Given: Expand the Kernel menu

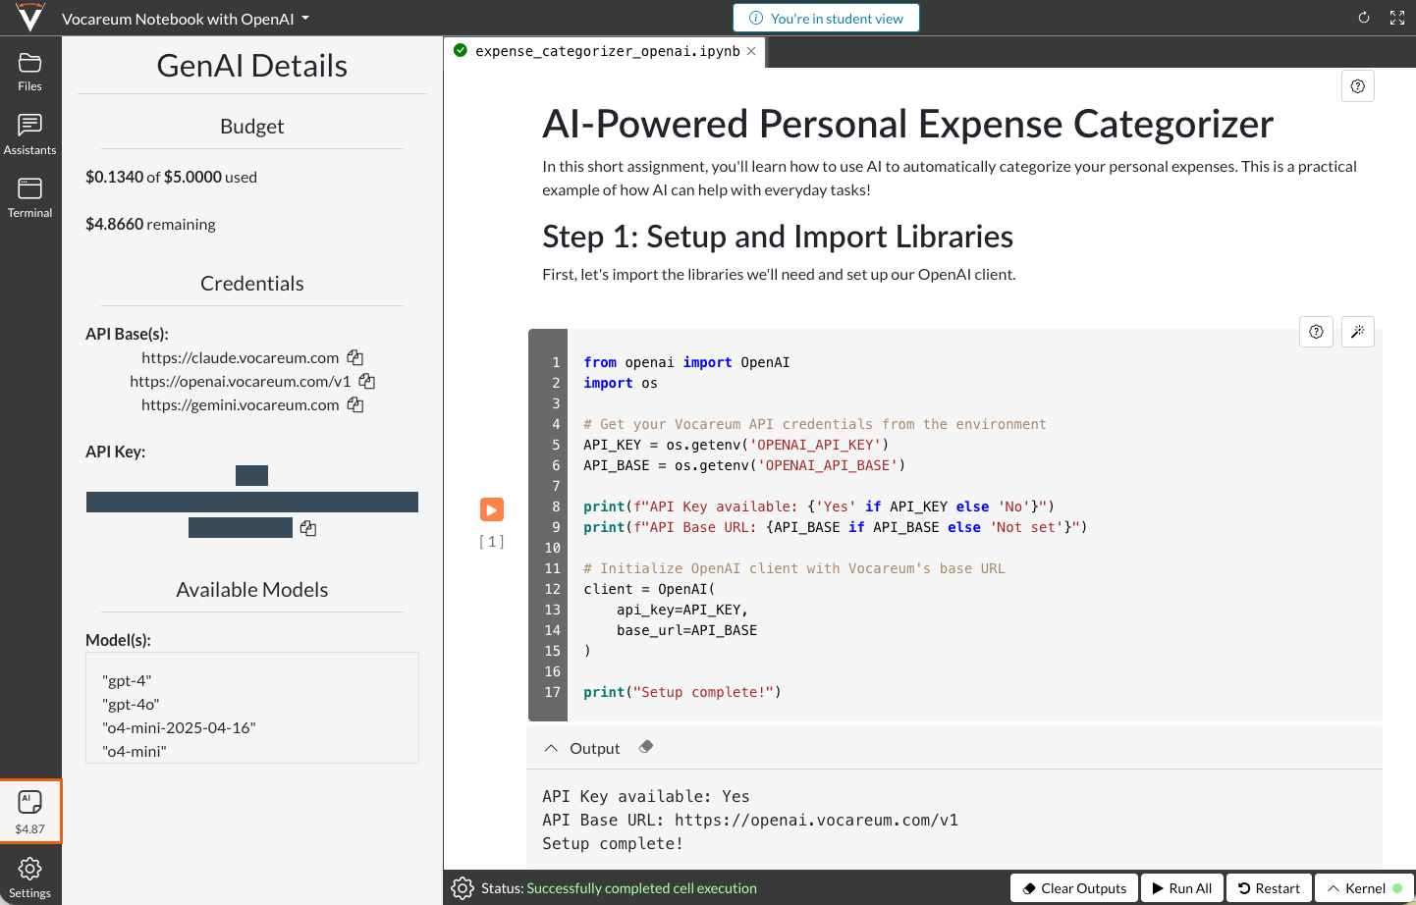Looking at the screenshot, I should 1363,888.
